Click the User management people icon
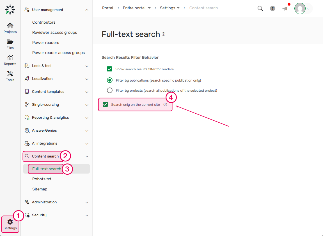 [x=27, y=10]
